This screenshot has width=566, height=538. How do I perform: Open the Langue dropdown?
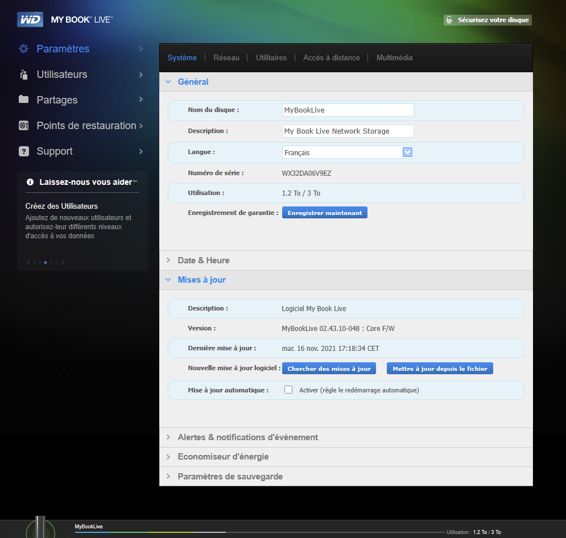point(407,152)
